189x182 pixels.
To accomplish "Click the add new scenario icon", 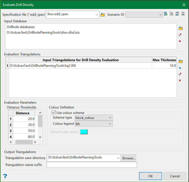I will pos(166,14).
